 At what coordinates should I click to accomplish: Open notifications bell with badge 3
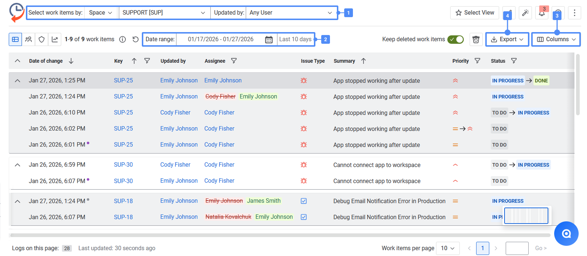[542, 13]
